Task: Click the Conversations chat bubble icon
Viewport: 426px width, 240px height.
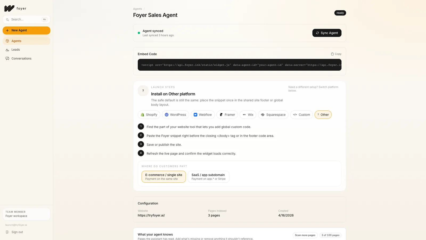Action: pyautogui.click(x=7, y=59)
